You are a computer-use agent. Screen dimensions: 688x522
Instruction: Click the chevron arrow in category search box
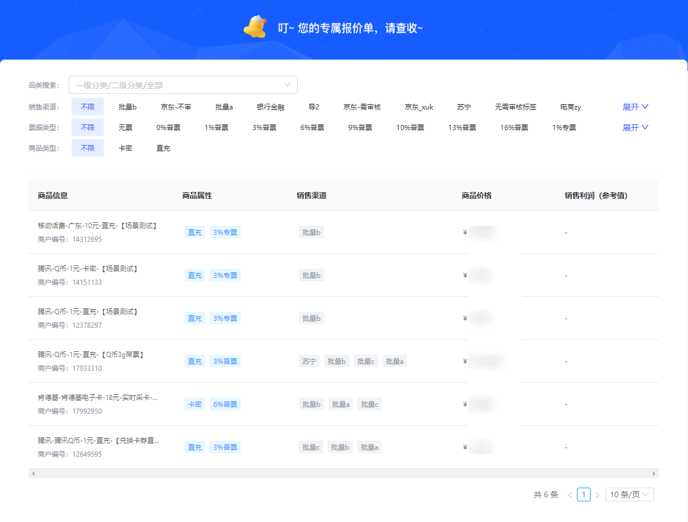click(x=288, y=85)
